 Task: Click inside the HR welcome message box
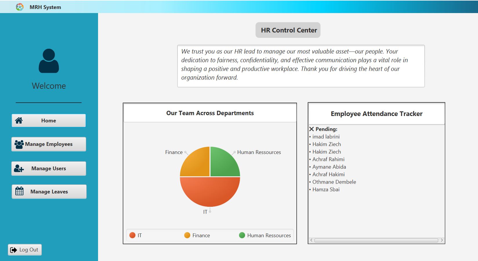(x=301, y=66)
